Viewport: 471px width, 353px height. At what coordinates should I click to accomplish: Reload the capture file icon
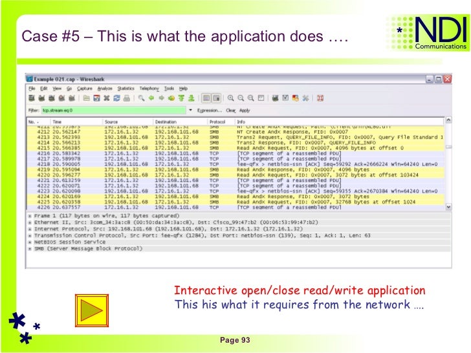[x=117, y=98]
